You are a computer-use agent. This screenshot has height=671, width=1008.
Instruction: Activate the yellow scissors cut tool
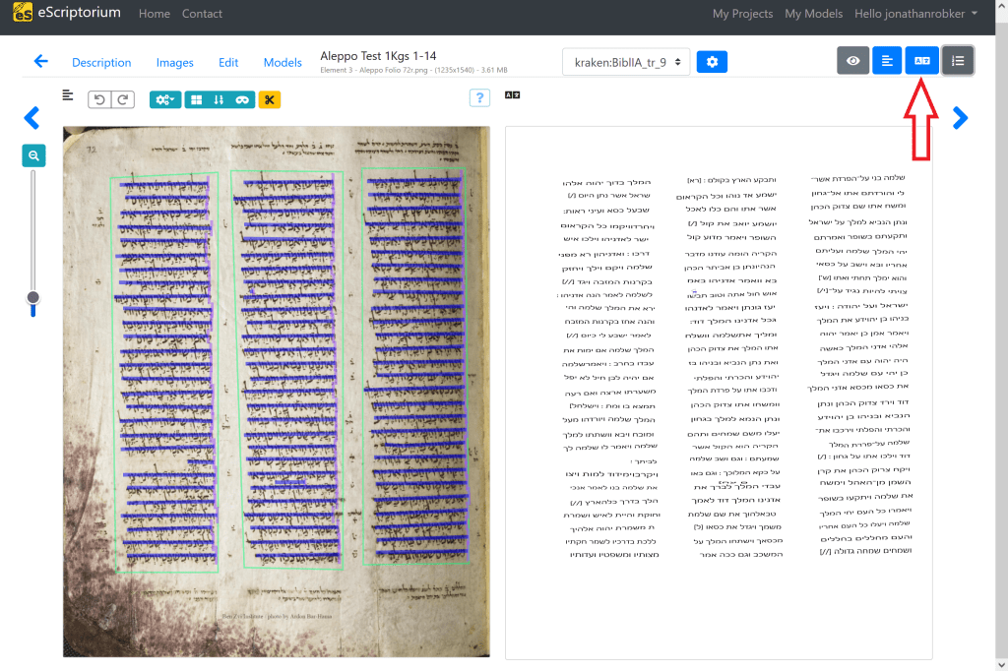(270, 99)
